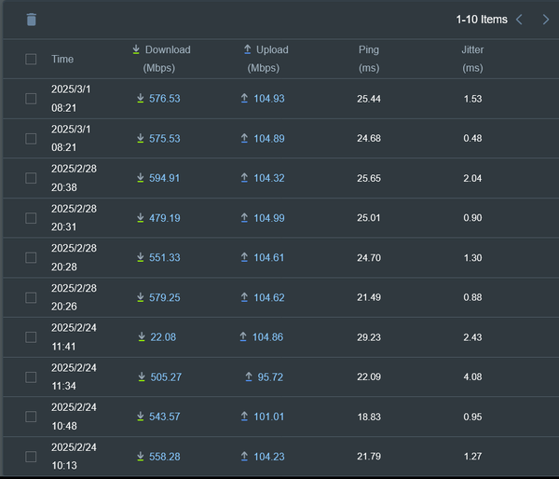Image resolution: width=559 pixels, height=479 pixels.
Task: Click the trash delete icon
Action: [32, 20]
